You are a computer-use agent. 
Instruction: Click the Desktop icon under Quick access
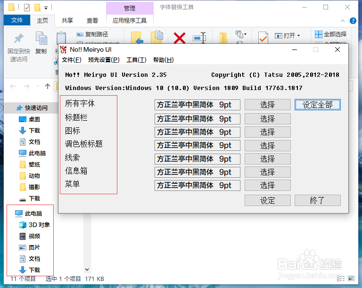23,119
